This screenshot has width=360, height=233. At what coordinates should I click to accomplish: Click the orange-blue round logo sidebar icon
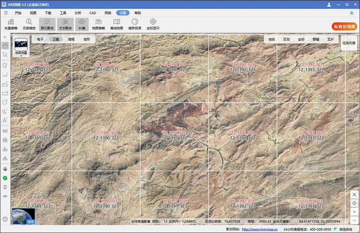click(5, 169)
